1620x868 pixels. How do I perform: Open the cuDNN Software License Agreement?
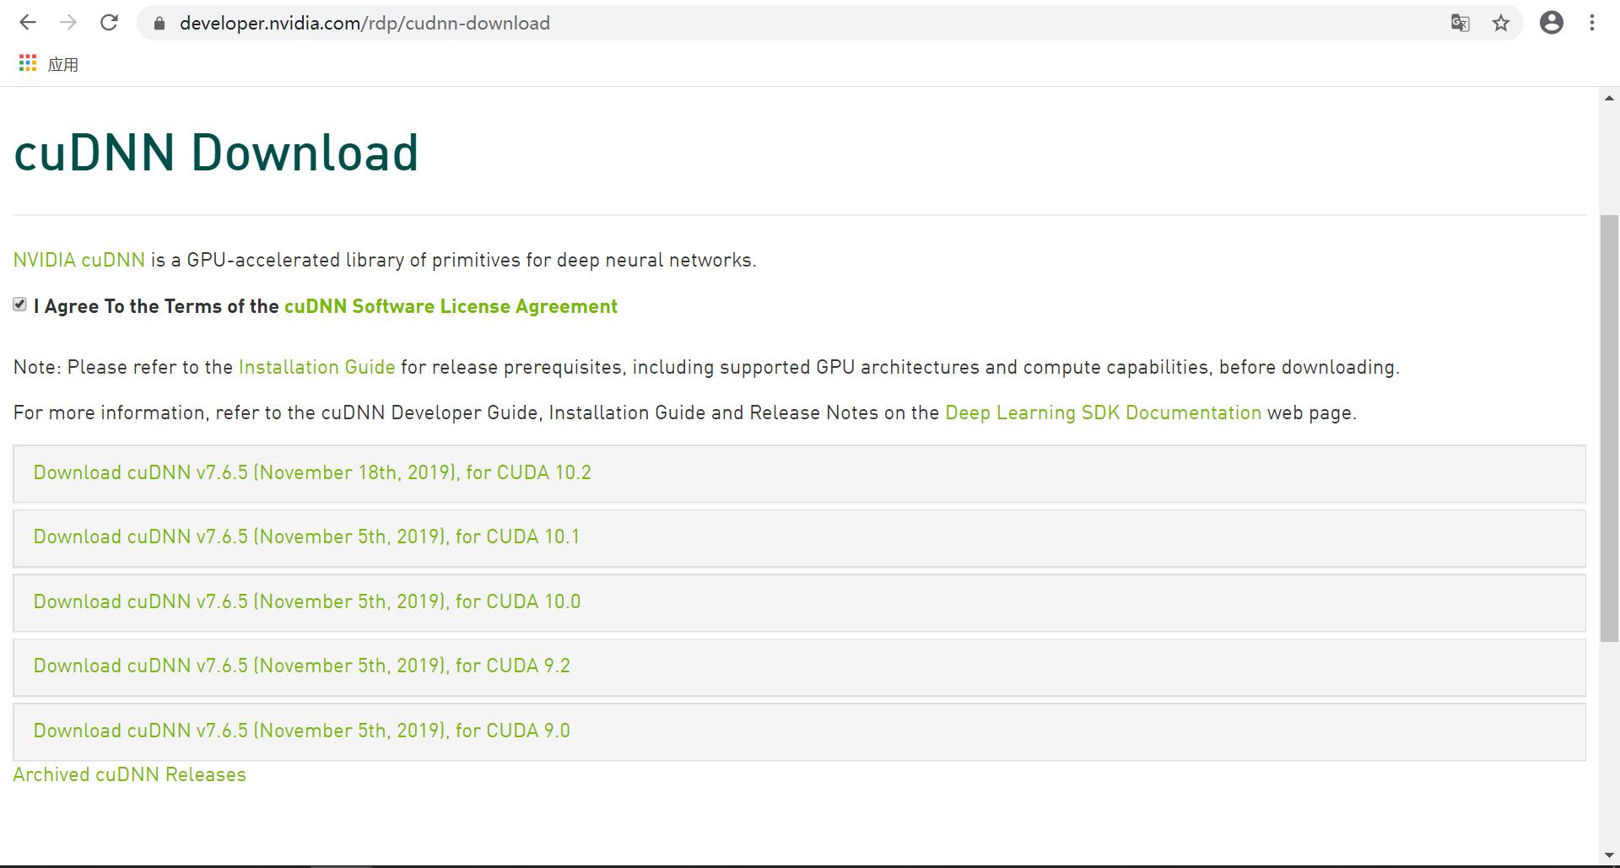(x=451, y=306)
